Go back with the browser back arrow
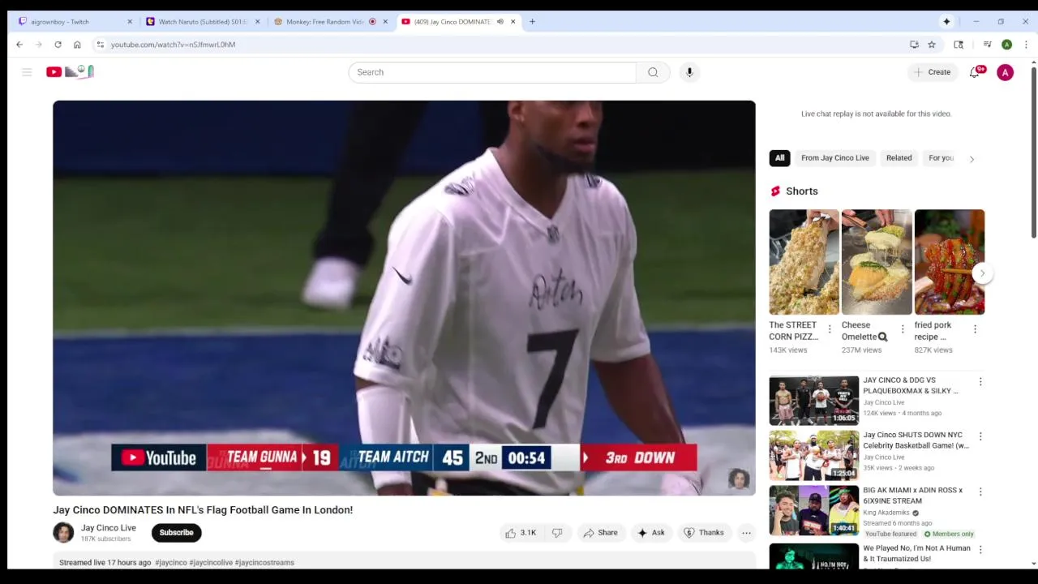This screenshot has width=1038, height=584. click(19, 45)
